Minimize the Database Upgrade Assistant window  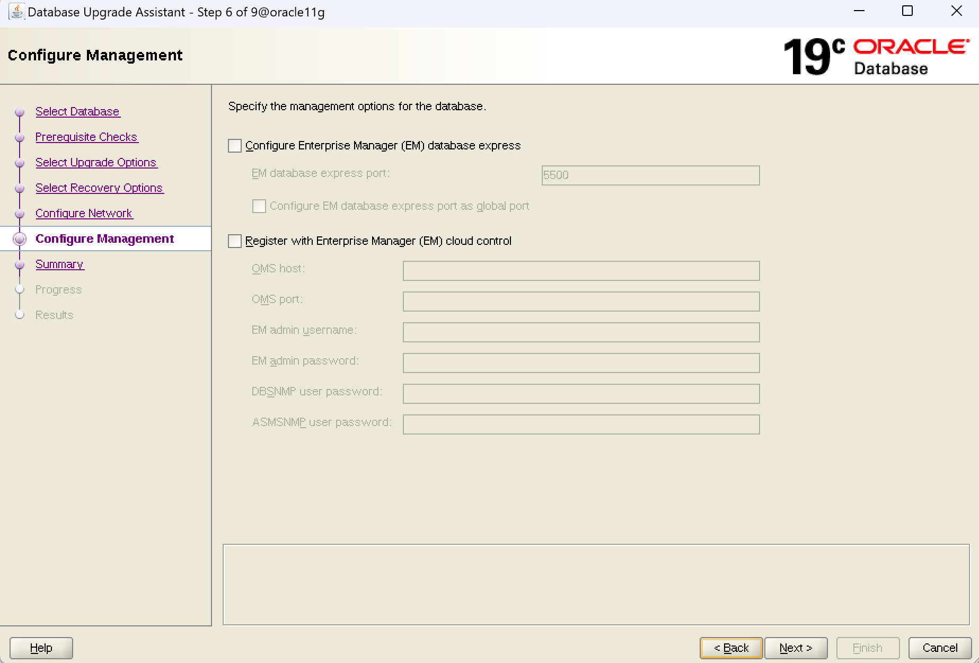tap(860, 11)
